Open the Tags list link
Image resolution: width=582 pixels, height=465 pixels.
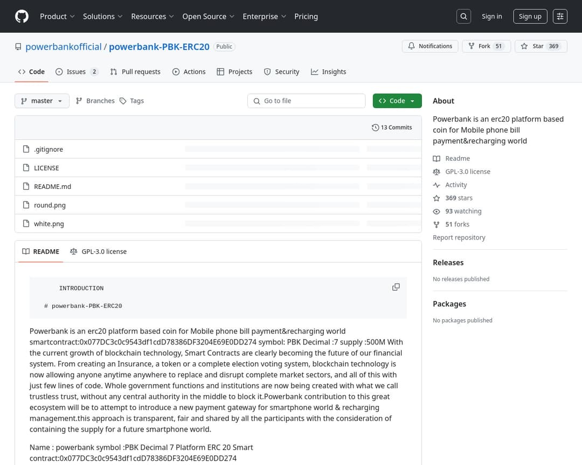pos(132,101)
